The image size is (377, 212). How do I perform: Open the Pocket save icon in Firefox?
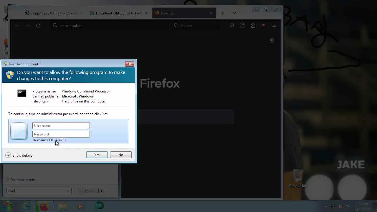click(232, 26)
